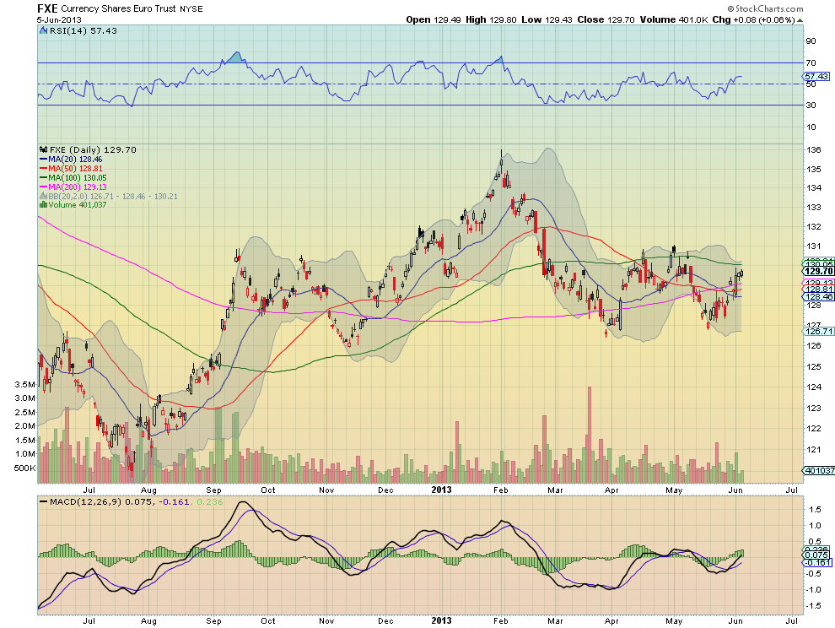Click the Feb label under the price chart
The width and height of the screenshot is (835, 628).
pyautogui.click(x=500, y=490)
